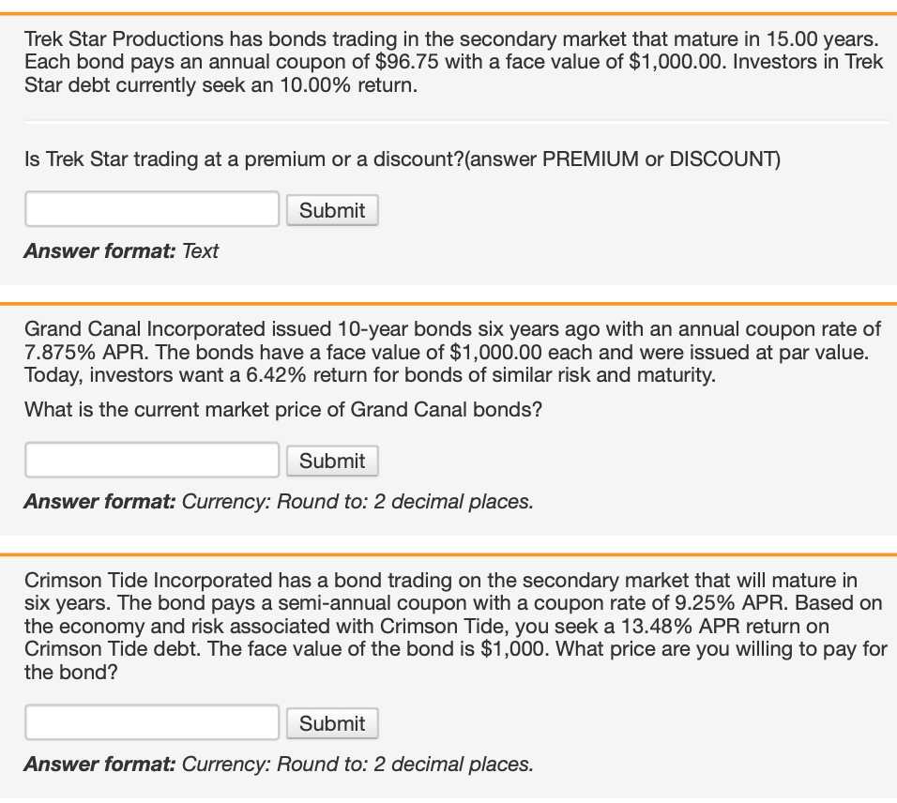The width and height of the screenshot is (897, 803).
Task: Click the gray separator line under Trek Star text
Action: [x=456, y=121]
